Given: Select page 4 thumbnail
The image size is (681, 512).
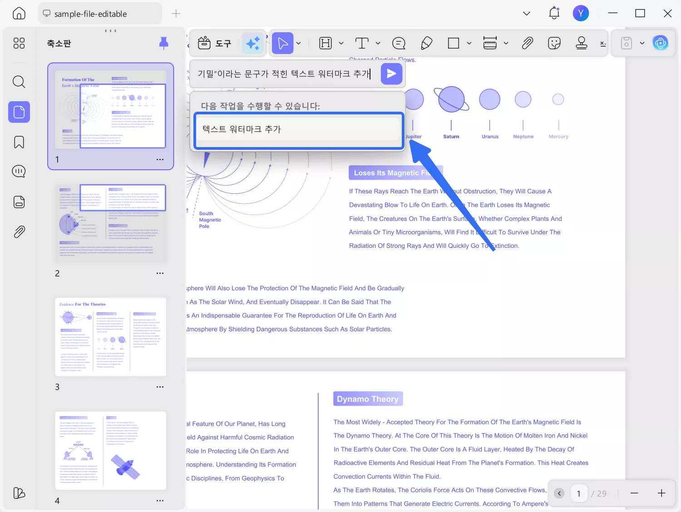Looking at the screenshot, I should 111,451.
